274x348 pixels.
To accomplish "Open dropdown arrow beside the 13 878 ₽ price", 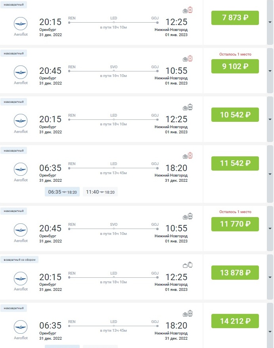I will click(x=270, y=277).
